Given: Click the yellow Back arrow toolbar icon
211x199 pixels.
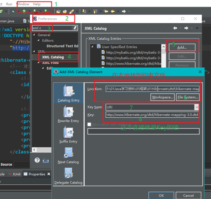Looking at the screenshot, I should coord(113,11).
